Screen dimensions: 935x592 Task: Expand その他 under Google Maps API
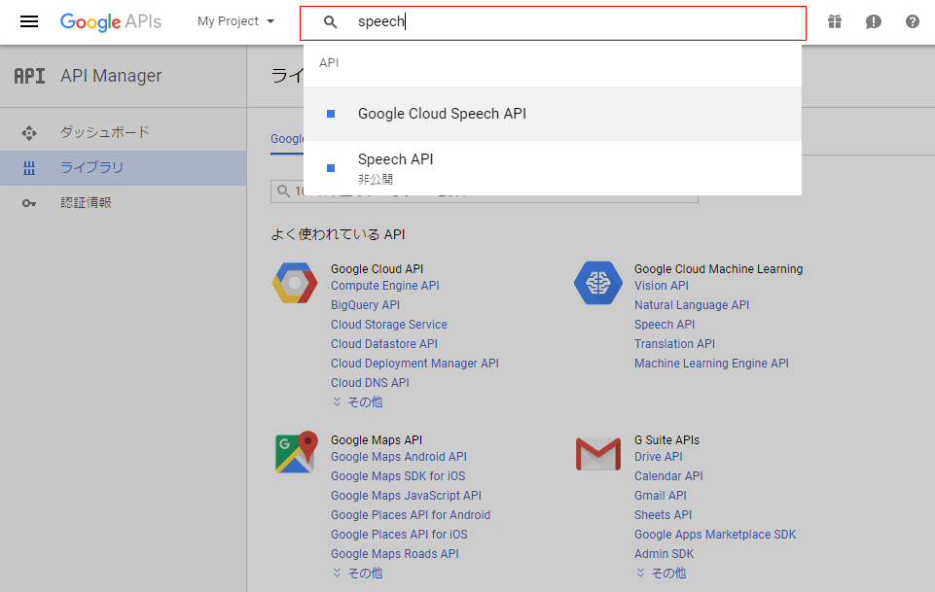coord(357,573)
